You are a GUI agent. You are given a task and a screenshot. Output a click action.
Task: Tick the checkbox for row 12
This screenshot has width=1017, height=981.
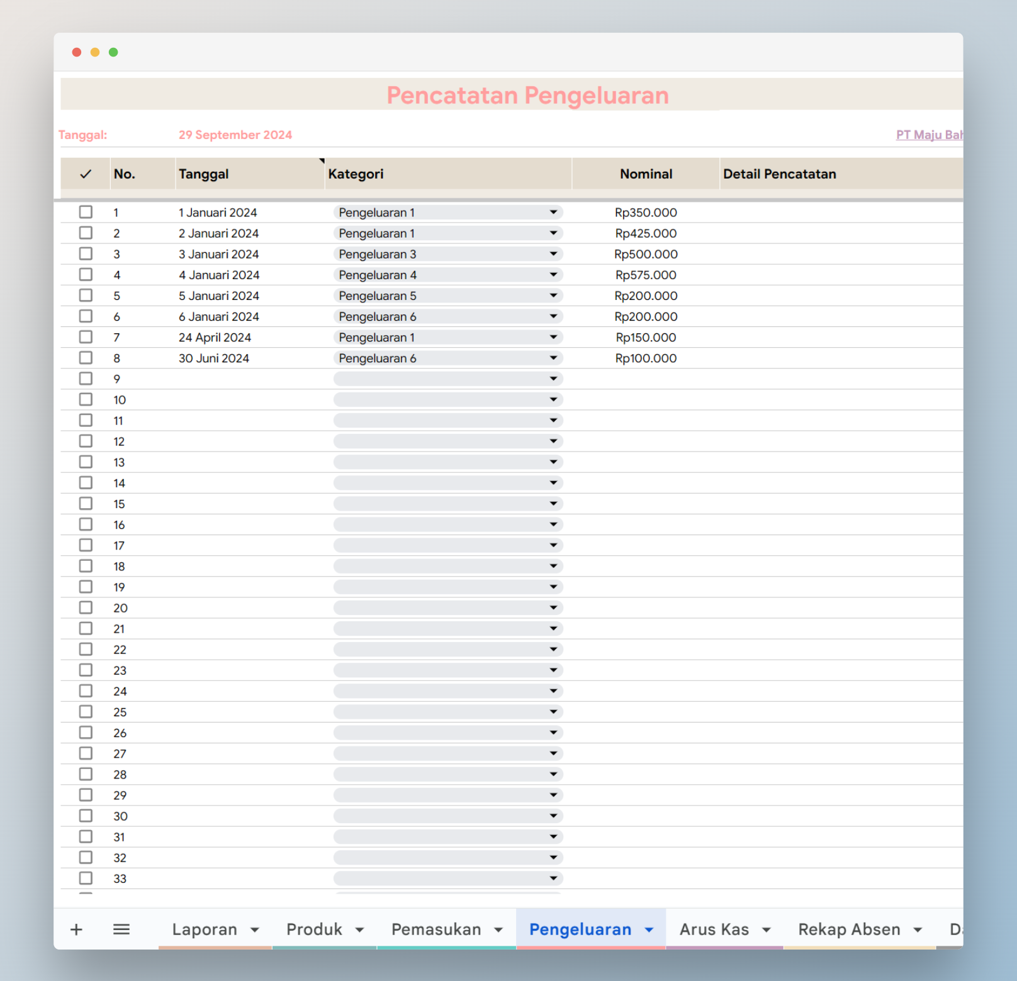[86, 441]
